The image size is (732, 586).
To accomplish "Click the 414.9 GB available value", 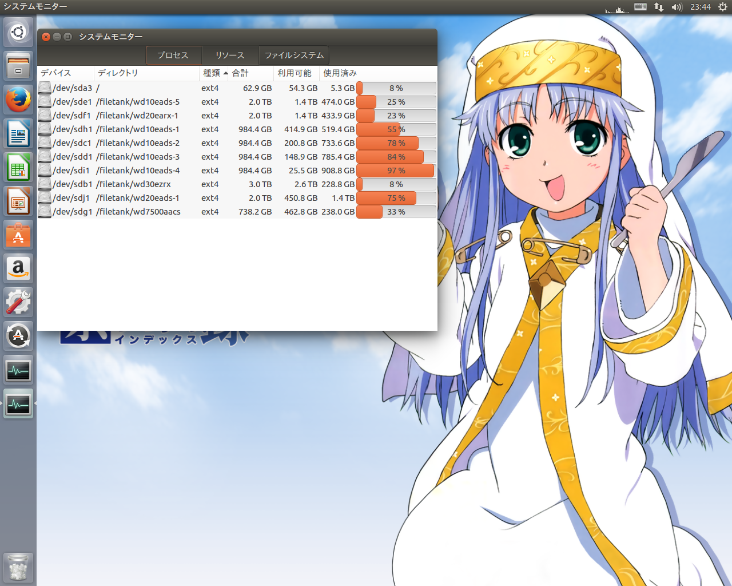I will coord(301,129).
